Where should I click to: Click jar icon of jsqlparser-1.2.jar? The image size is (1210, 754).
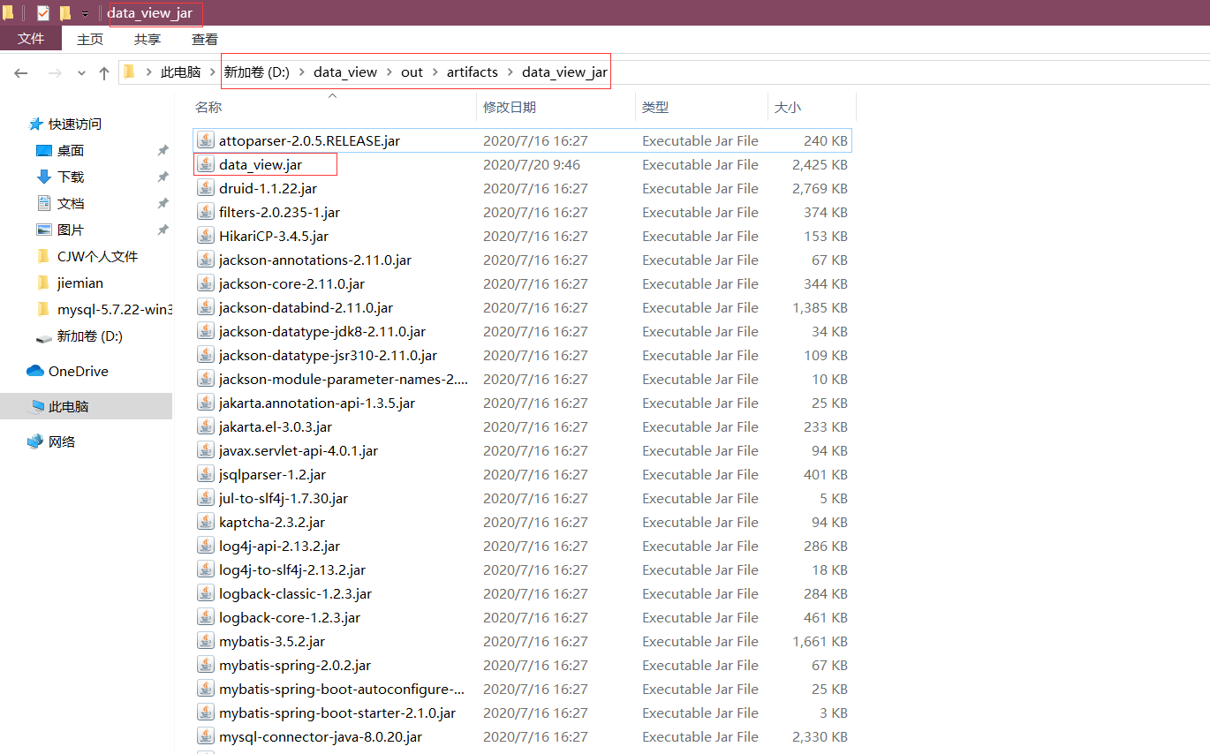206,474
